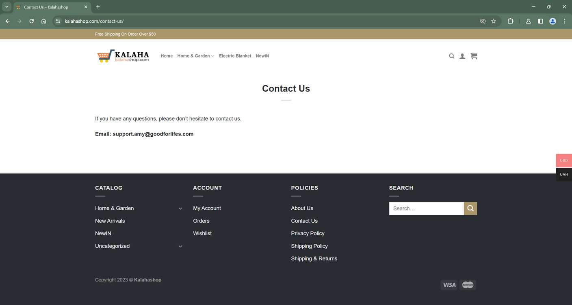
Task: Click the footer search input field
Action: [427, 208]
